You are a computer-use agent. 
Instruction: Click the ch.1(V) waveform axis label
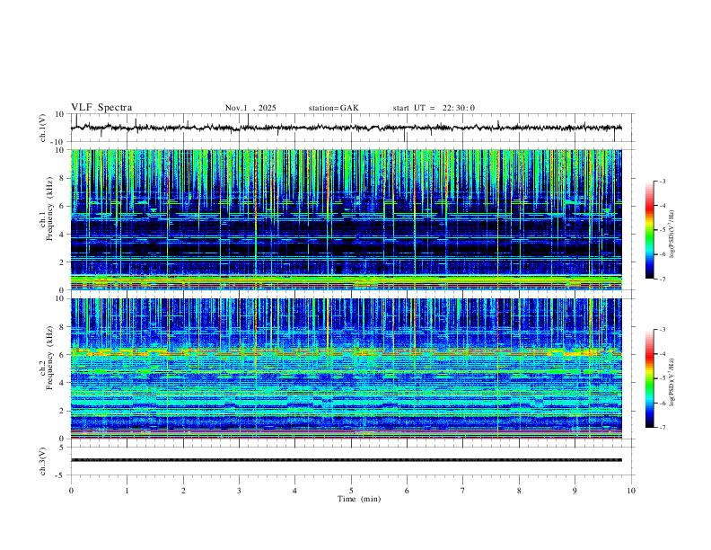43,128
